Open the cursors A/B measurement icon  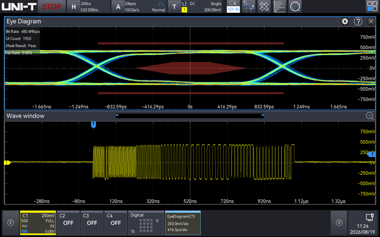[249, 6]
